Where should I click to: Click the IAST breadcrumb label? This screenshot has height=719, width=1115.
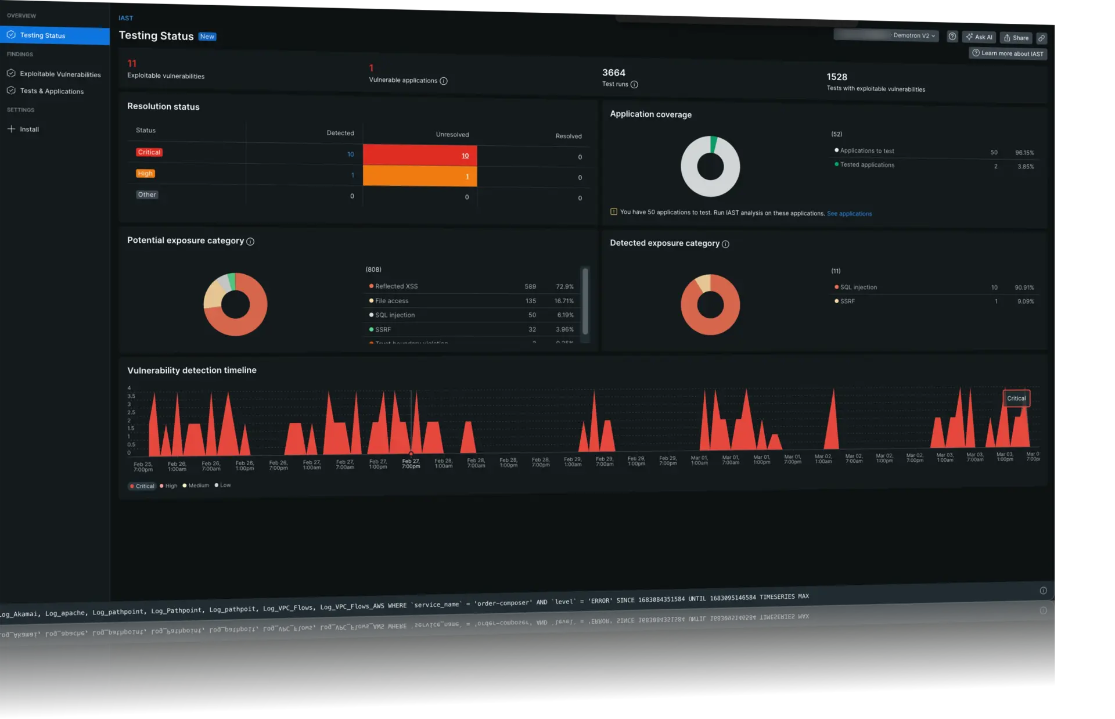tap(126, 18)
